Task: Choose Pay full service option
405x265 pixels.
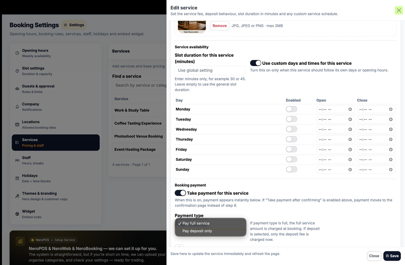Action: click(x=196, y=223)
